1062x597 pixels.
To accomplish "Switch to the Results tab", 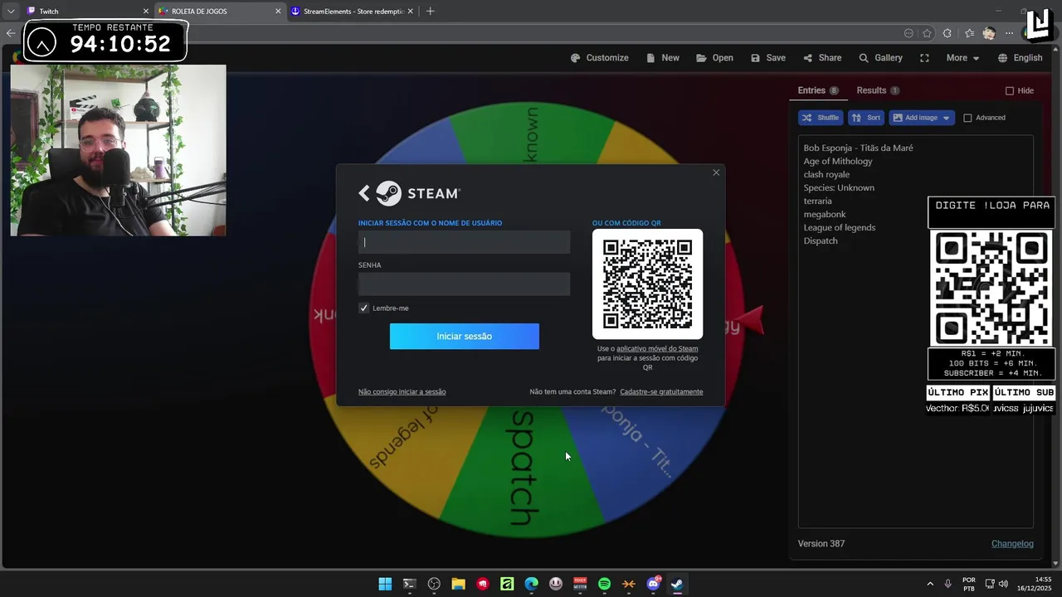I will click(878, 90).
